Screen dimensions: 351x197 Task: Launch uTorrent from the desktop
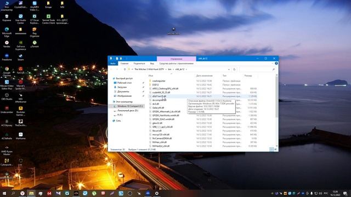[x=35, y=44]
